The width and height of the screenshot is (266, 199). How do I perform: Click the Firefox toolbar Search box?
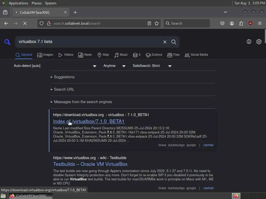coord(187,23)
